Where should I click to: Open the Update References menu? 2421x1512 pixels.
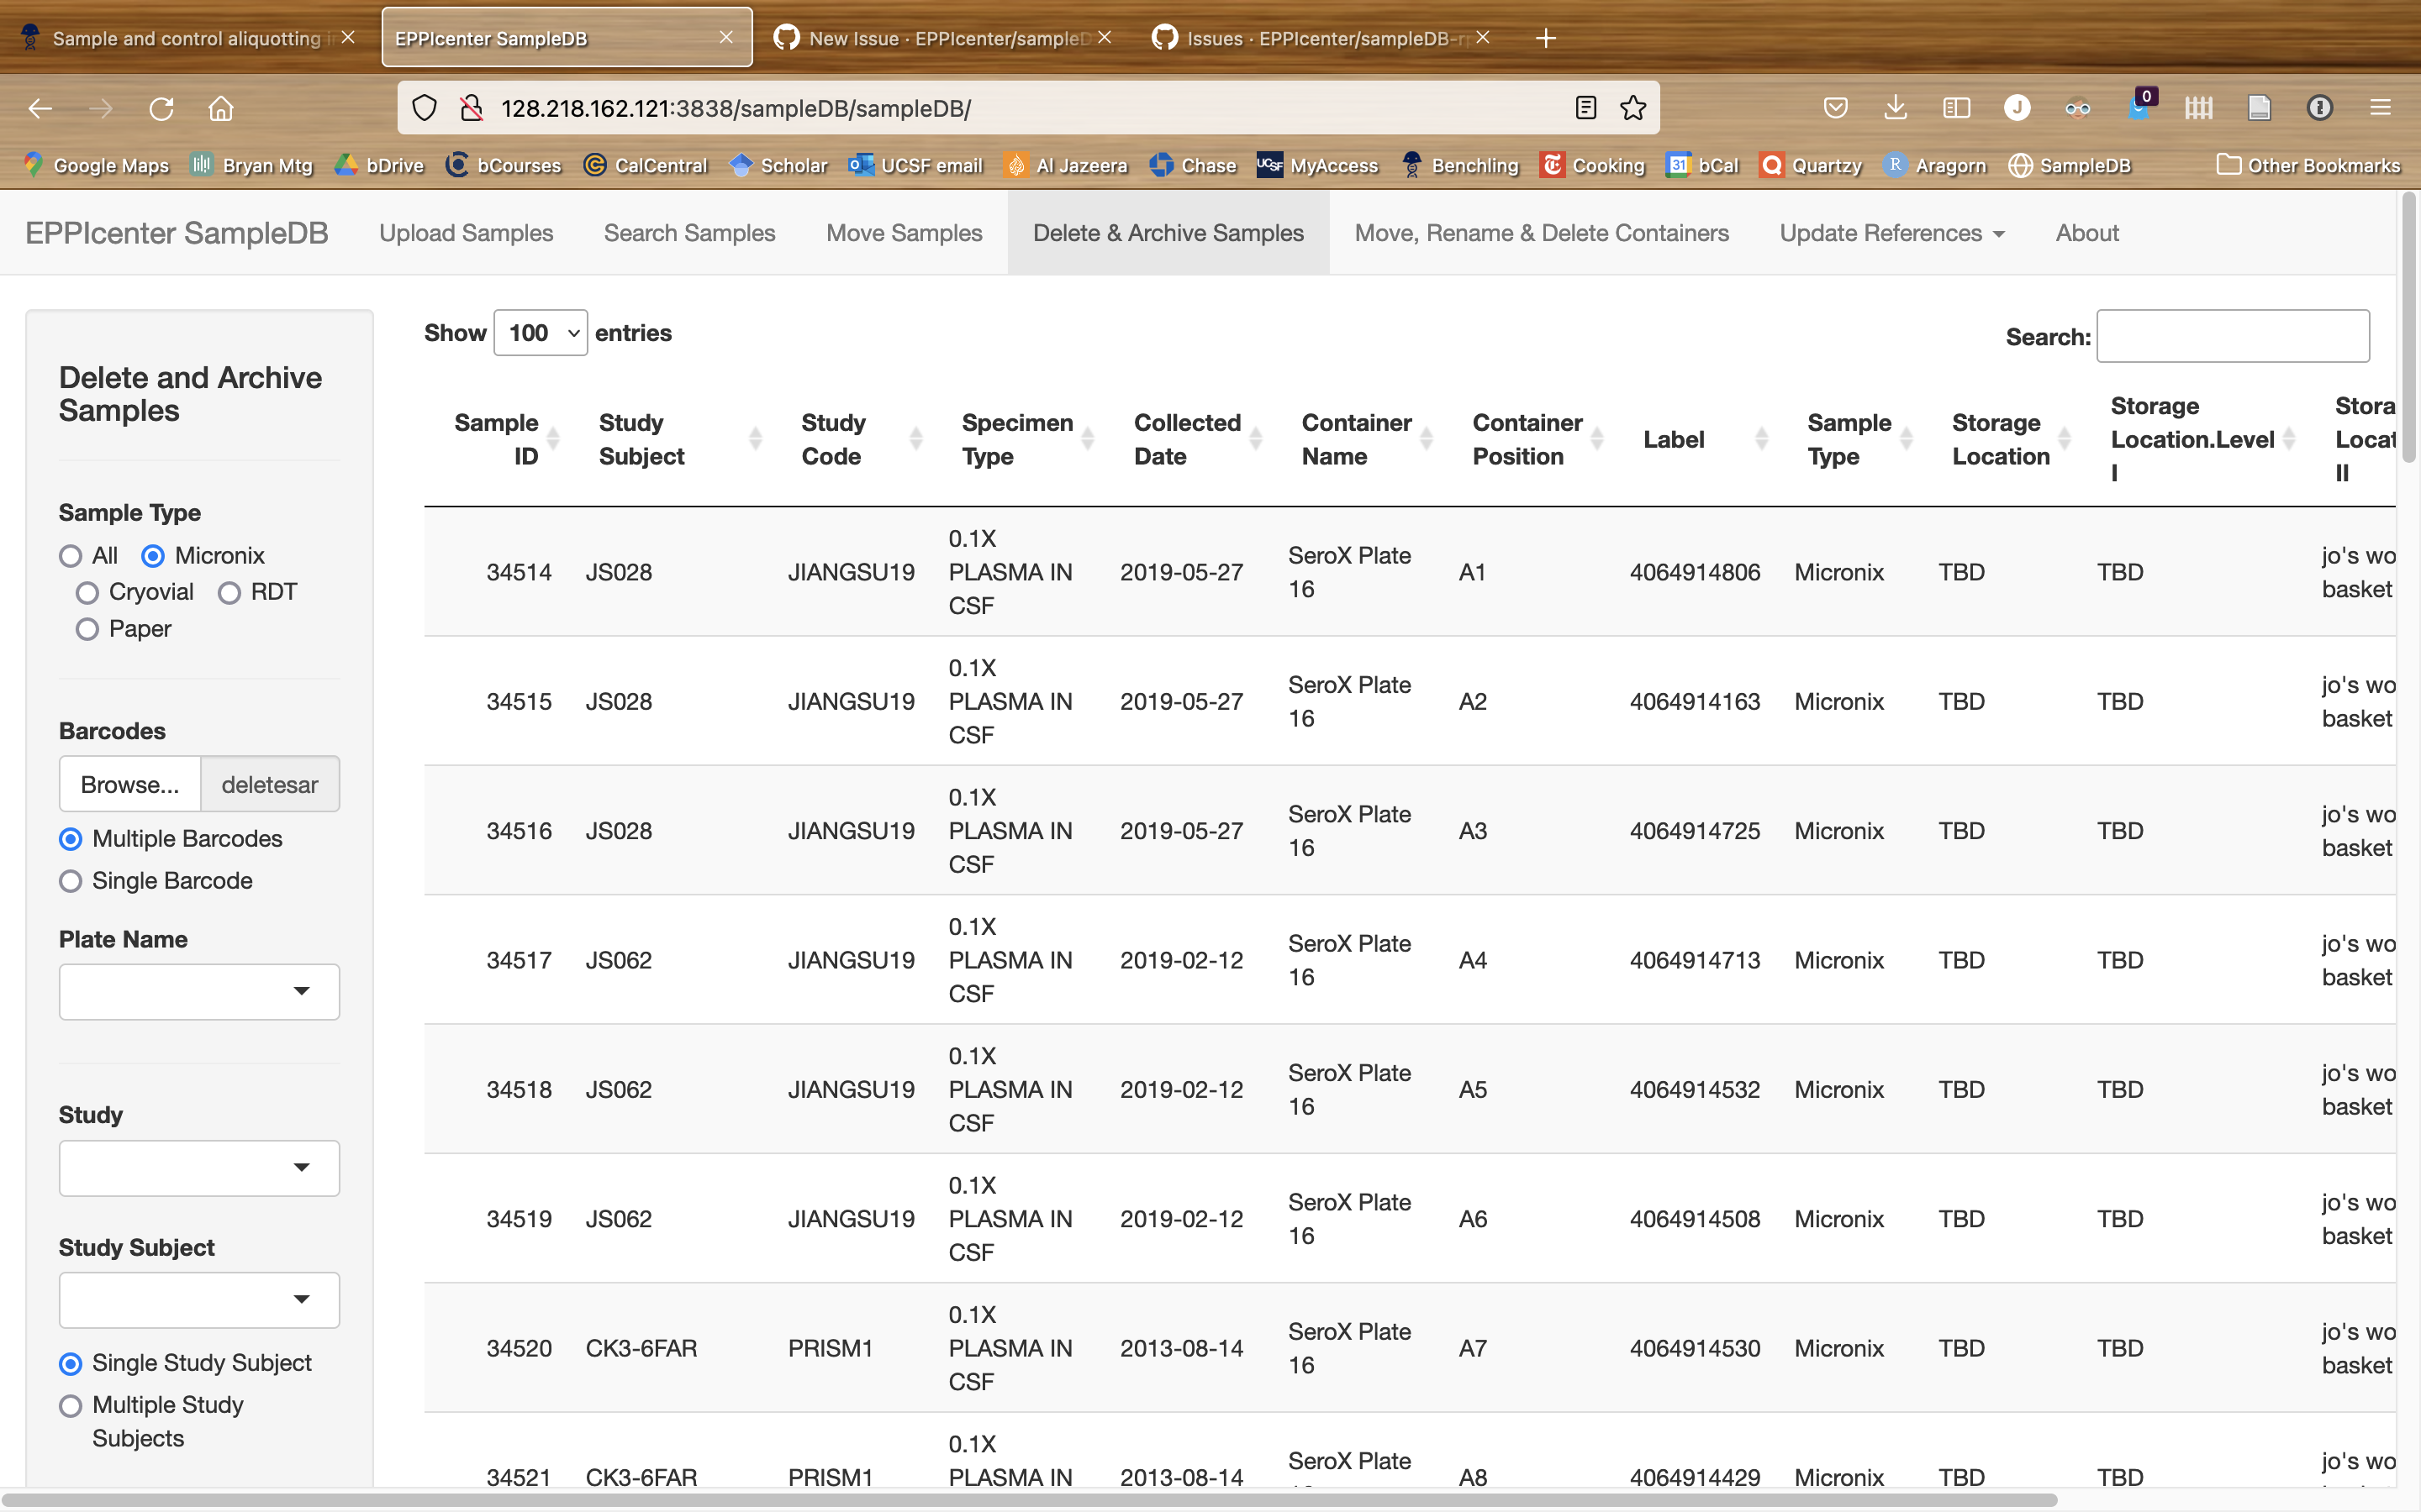click(x=1891, y=233)
